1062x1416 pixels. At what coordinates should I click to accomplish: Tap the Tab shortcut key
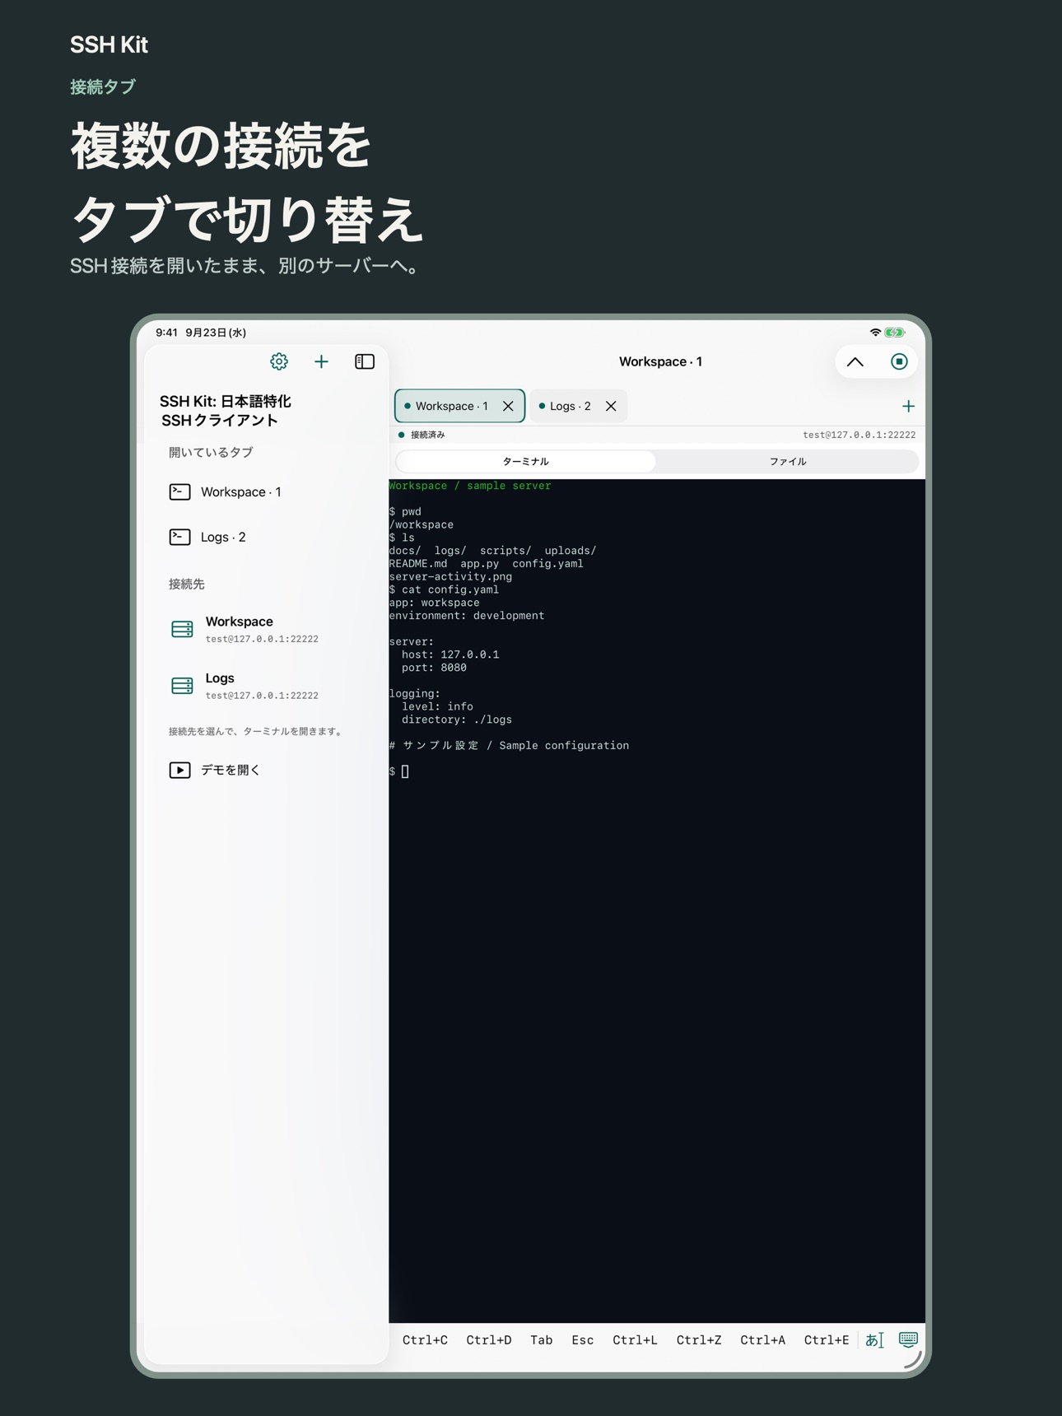(542, 1340)
